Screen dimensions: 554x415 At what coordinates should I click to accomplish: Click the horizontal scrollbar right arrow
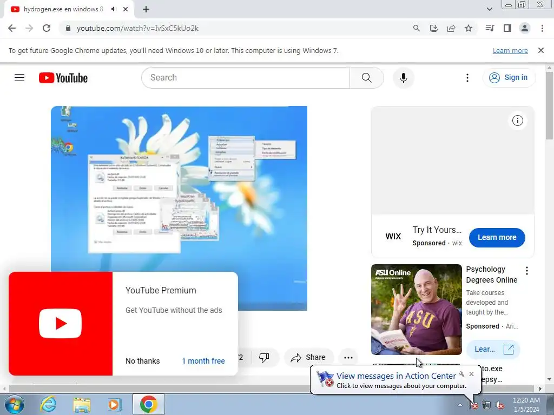540,389
